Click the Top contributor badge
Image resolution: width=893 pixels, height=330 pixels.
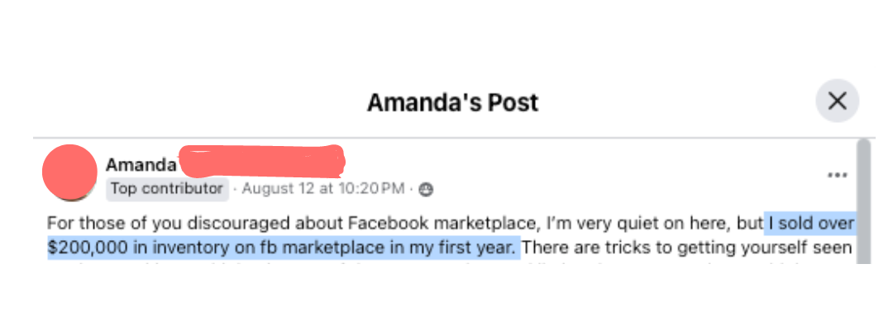(167, 189)
